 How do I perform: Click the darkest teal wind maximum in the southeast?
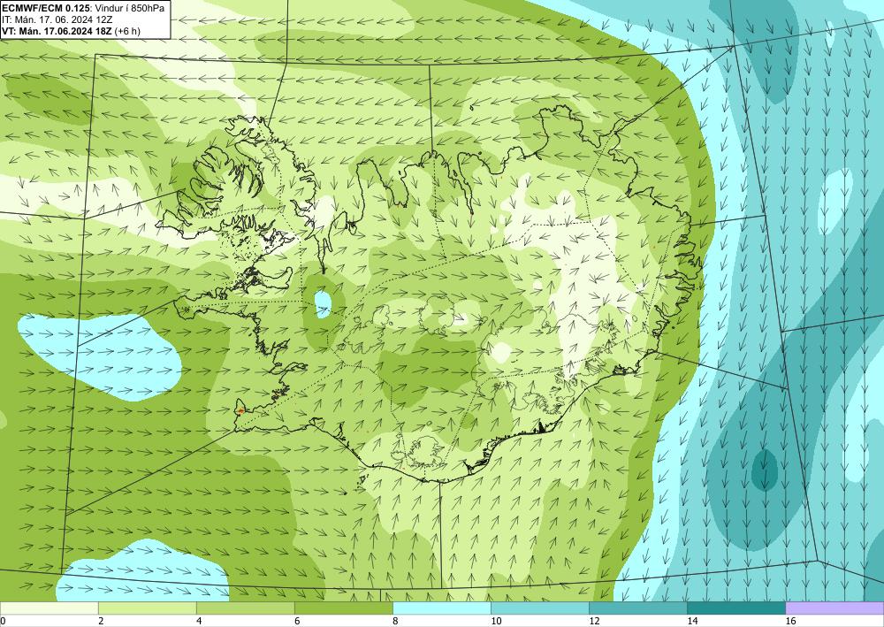tap(765, 470)
